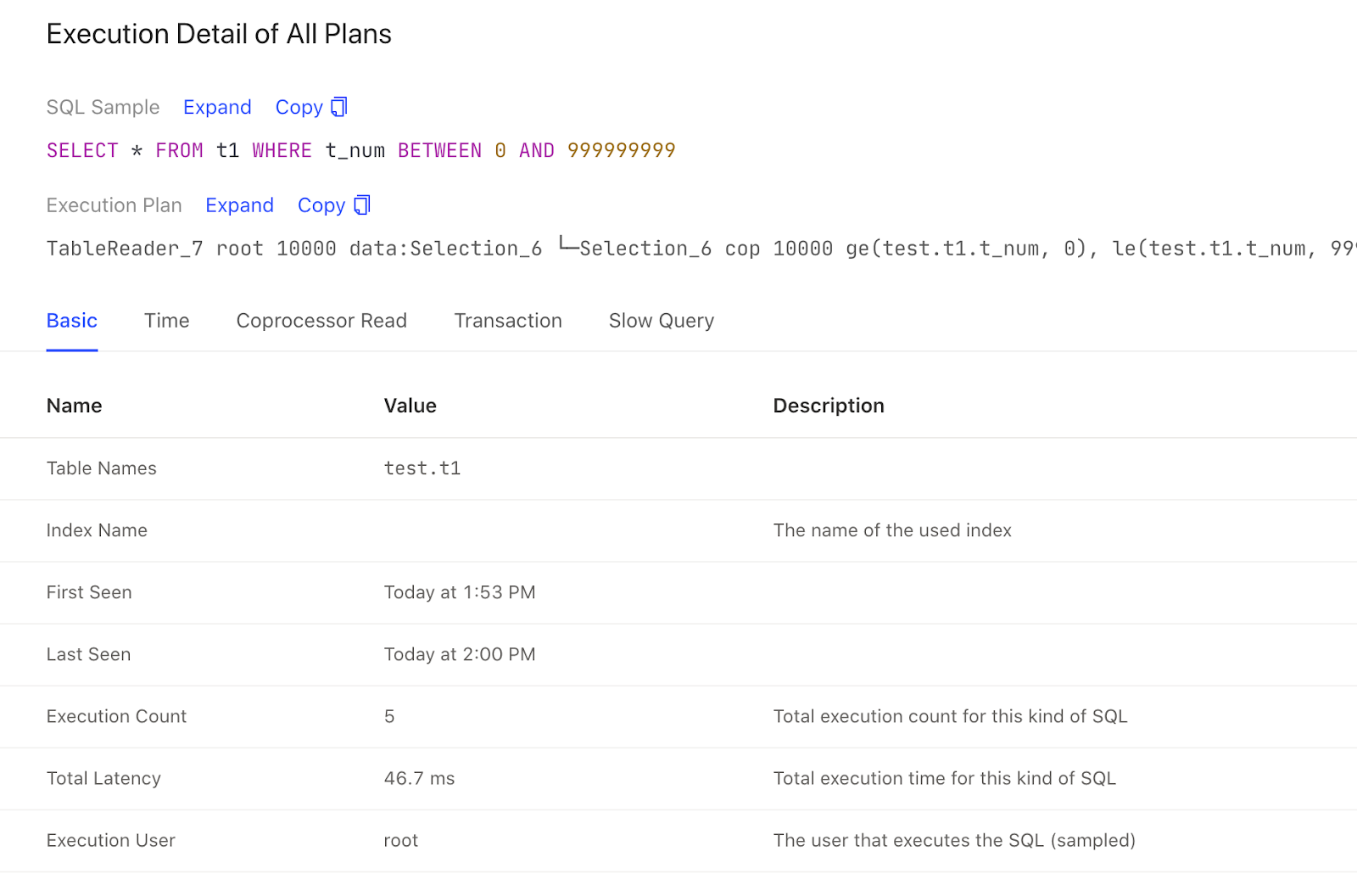This screenshot has height=874, width=1357.
Task: Expand the SQL Sample statement
Action: pos(217,108)
